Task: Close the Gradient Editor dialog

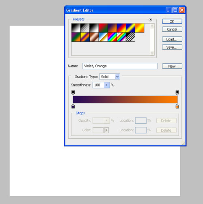Action: [x=182, y=10]
